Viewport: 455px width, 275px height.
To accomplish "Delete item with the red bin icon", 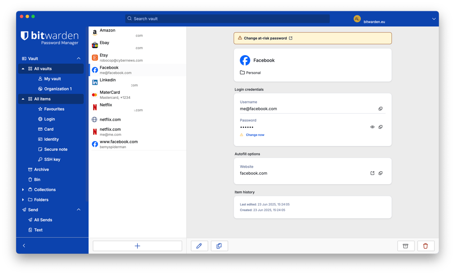I will [x=425, y=246].
